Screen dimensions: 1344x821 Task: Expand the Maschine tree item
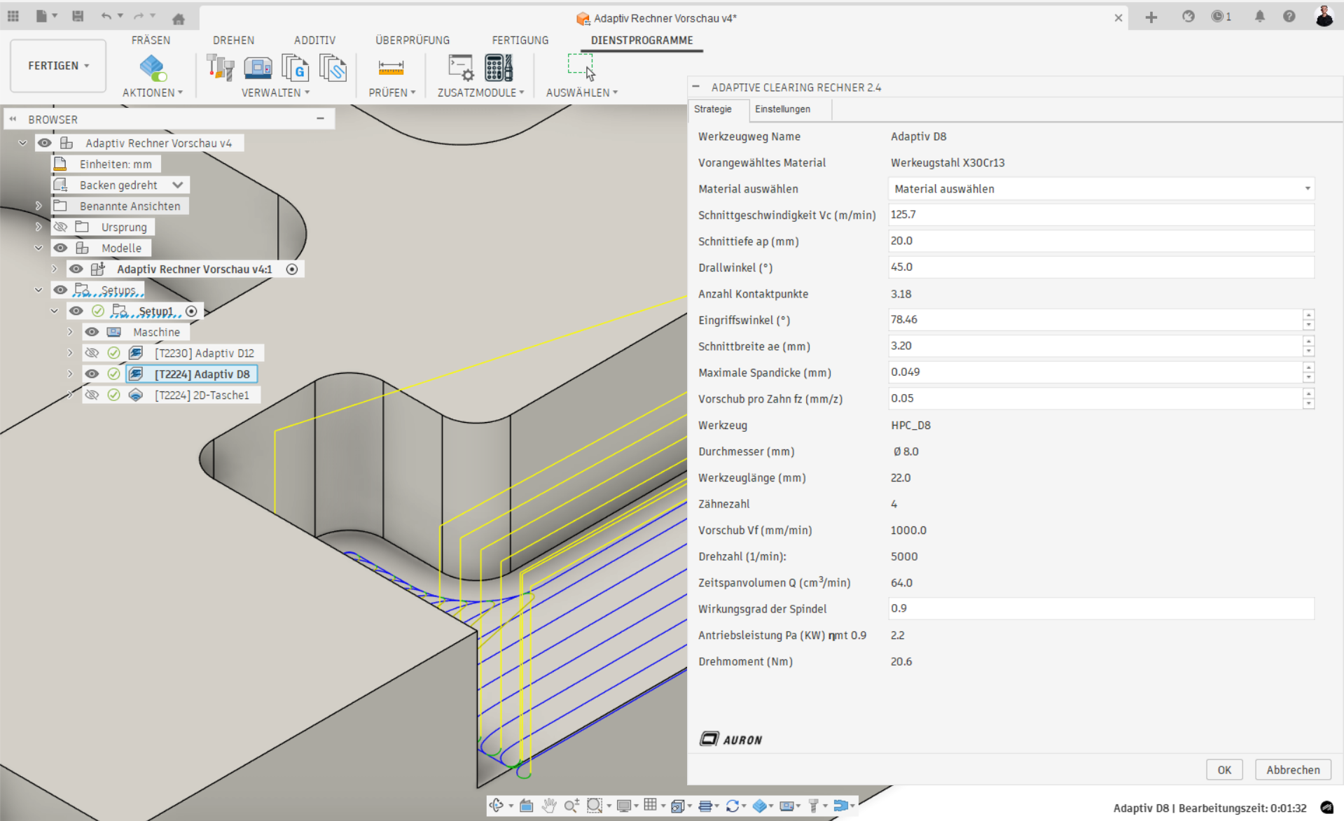[70, 332]
